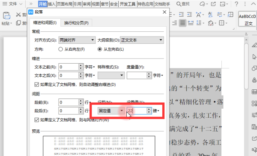Switch to the 换行和分页 tab
Image resolution: width=257 pixels, height=156 pixels.
click(76, 23)
